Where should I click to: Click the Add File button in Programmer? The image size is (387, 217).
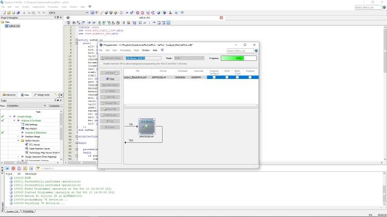pyautogui.click(x=110, y=97)
